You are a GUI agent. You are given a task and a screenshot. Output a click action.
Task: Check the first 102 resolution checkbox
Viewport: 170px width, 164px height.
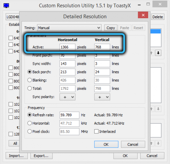(11, 104)
